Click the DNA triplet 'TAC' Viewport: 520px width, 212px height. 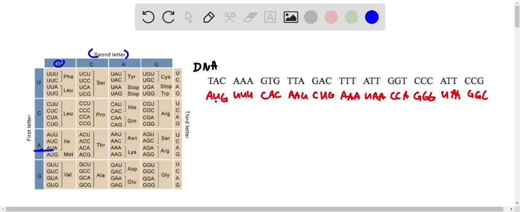coord(217,81)
